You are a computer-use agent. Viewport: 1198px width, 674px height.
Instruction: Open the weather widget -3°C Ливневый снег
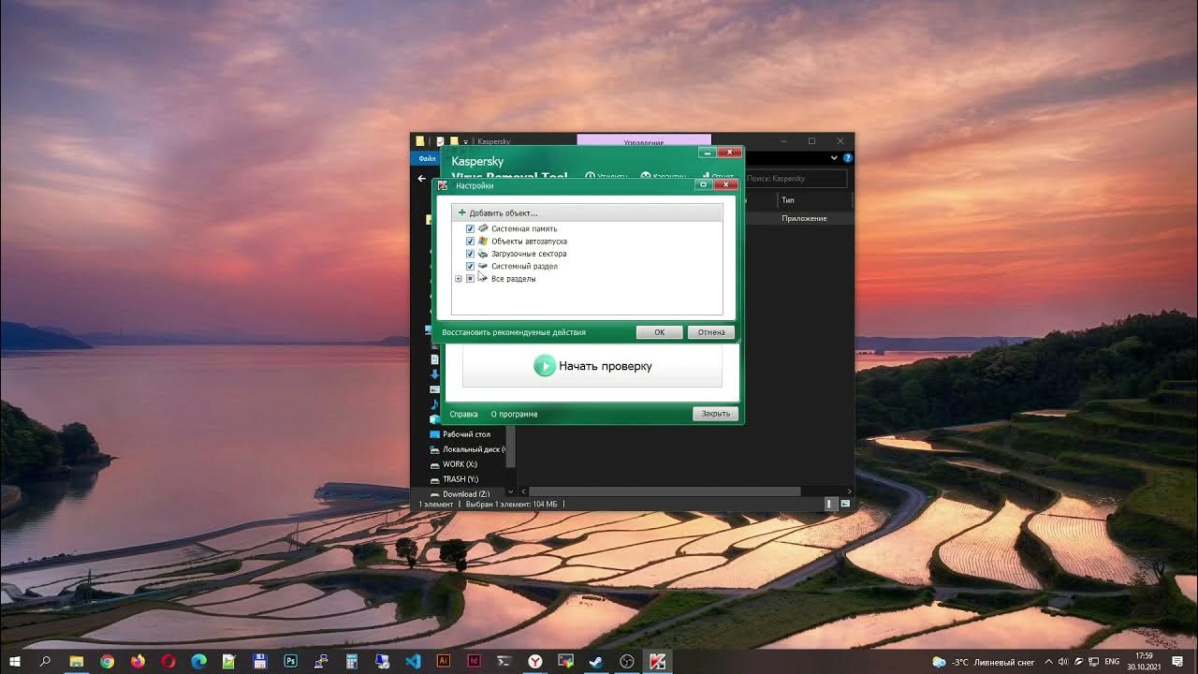[x=985, y=662]
